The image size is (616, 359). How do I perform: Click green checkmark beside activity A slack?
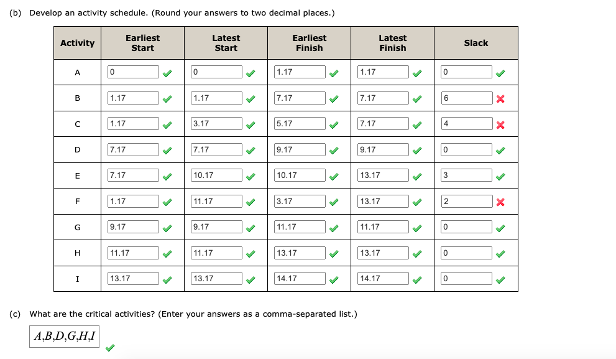[x=500, y=73]
